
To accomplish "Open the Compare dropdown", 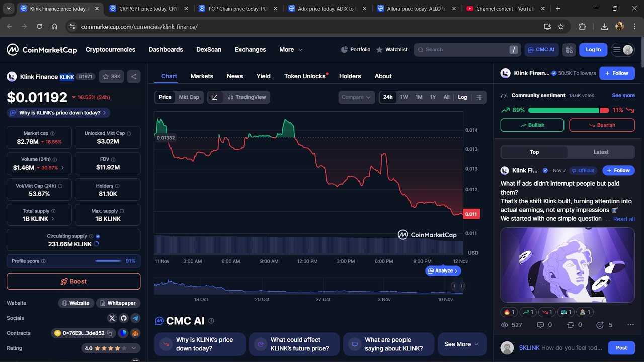I will pyautogui.click(x=357, y=97).
